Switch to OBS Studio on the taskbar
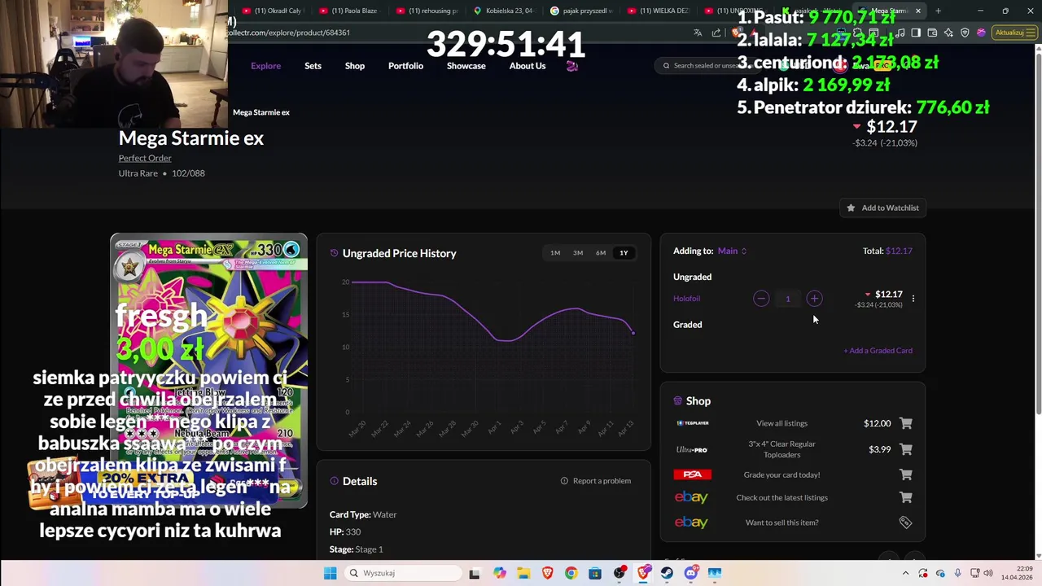This screenshot has height=586, width=1042. [x=620, y=573]
